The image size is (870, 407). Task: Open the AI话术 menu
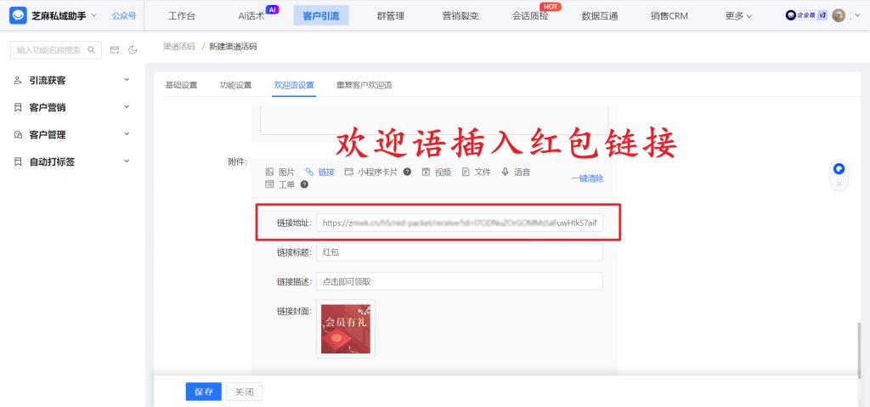[x=251, y=15]
